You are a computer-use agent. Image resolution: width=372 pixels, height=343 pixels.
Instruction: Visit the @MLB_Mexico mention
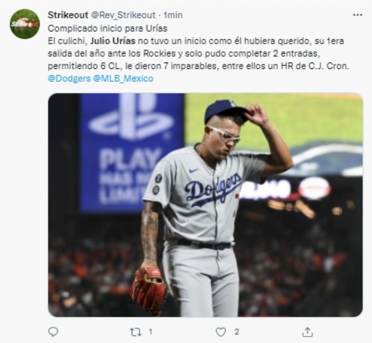pyautogui.click(x=123, y=79)
